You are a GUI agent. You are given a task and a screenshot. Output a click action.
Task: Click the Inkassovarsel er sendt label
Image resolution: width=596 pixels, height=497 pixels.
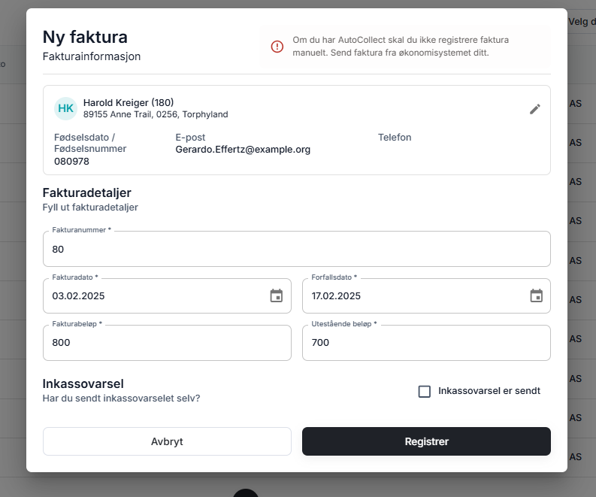pyautogui.click(x=489, y=391)
